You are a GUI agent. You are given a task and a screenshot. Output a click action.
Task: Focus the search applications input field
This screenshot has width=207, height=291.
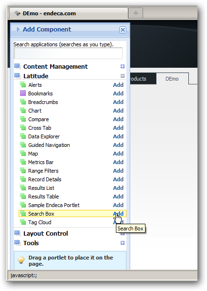coord(68,53)
